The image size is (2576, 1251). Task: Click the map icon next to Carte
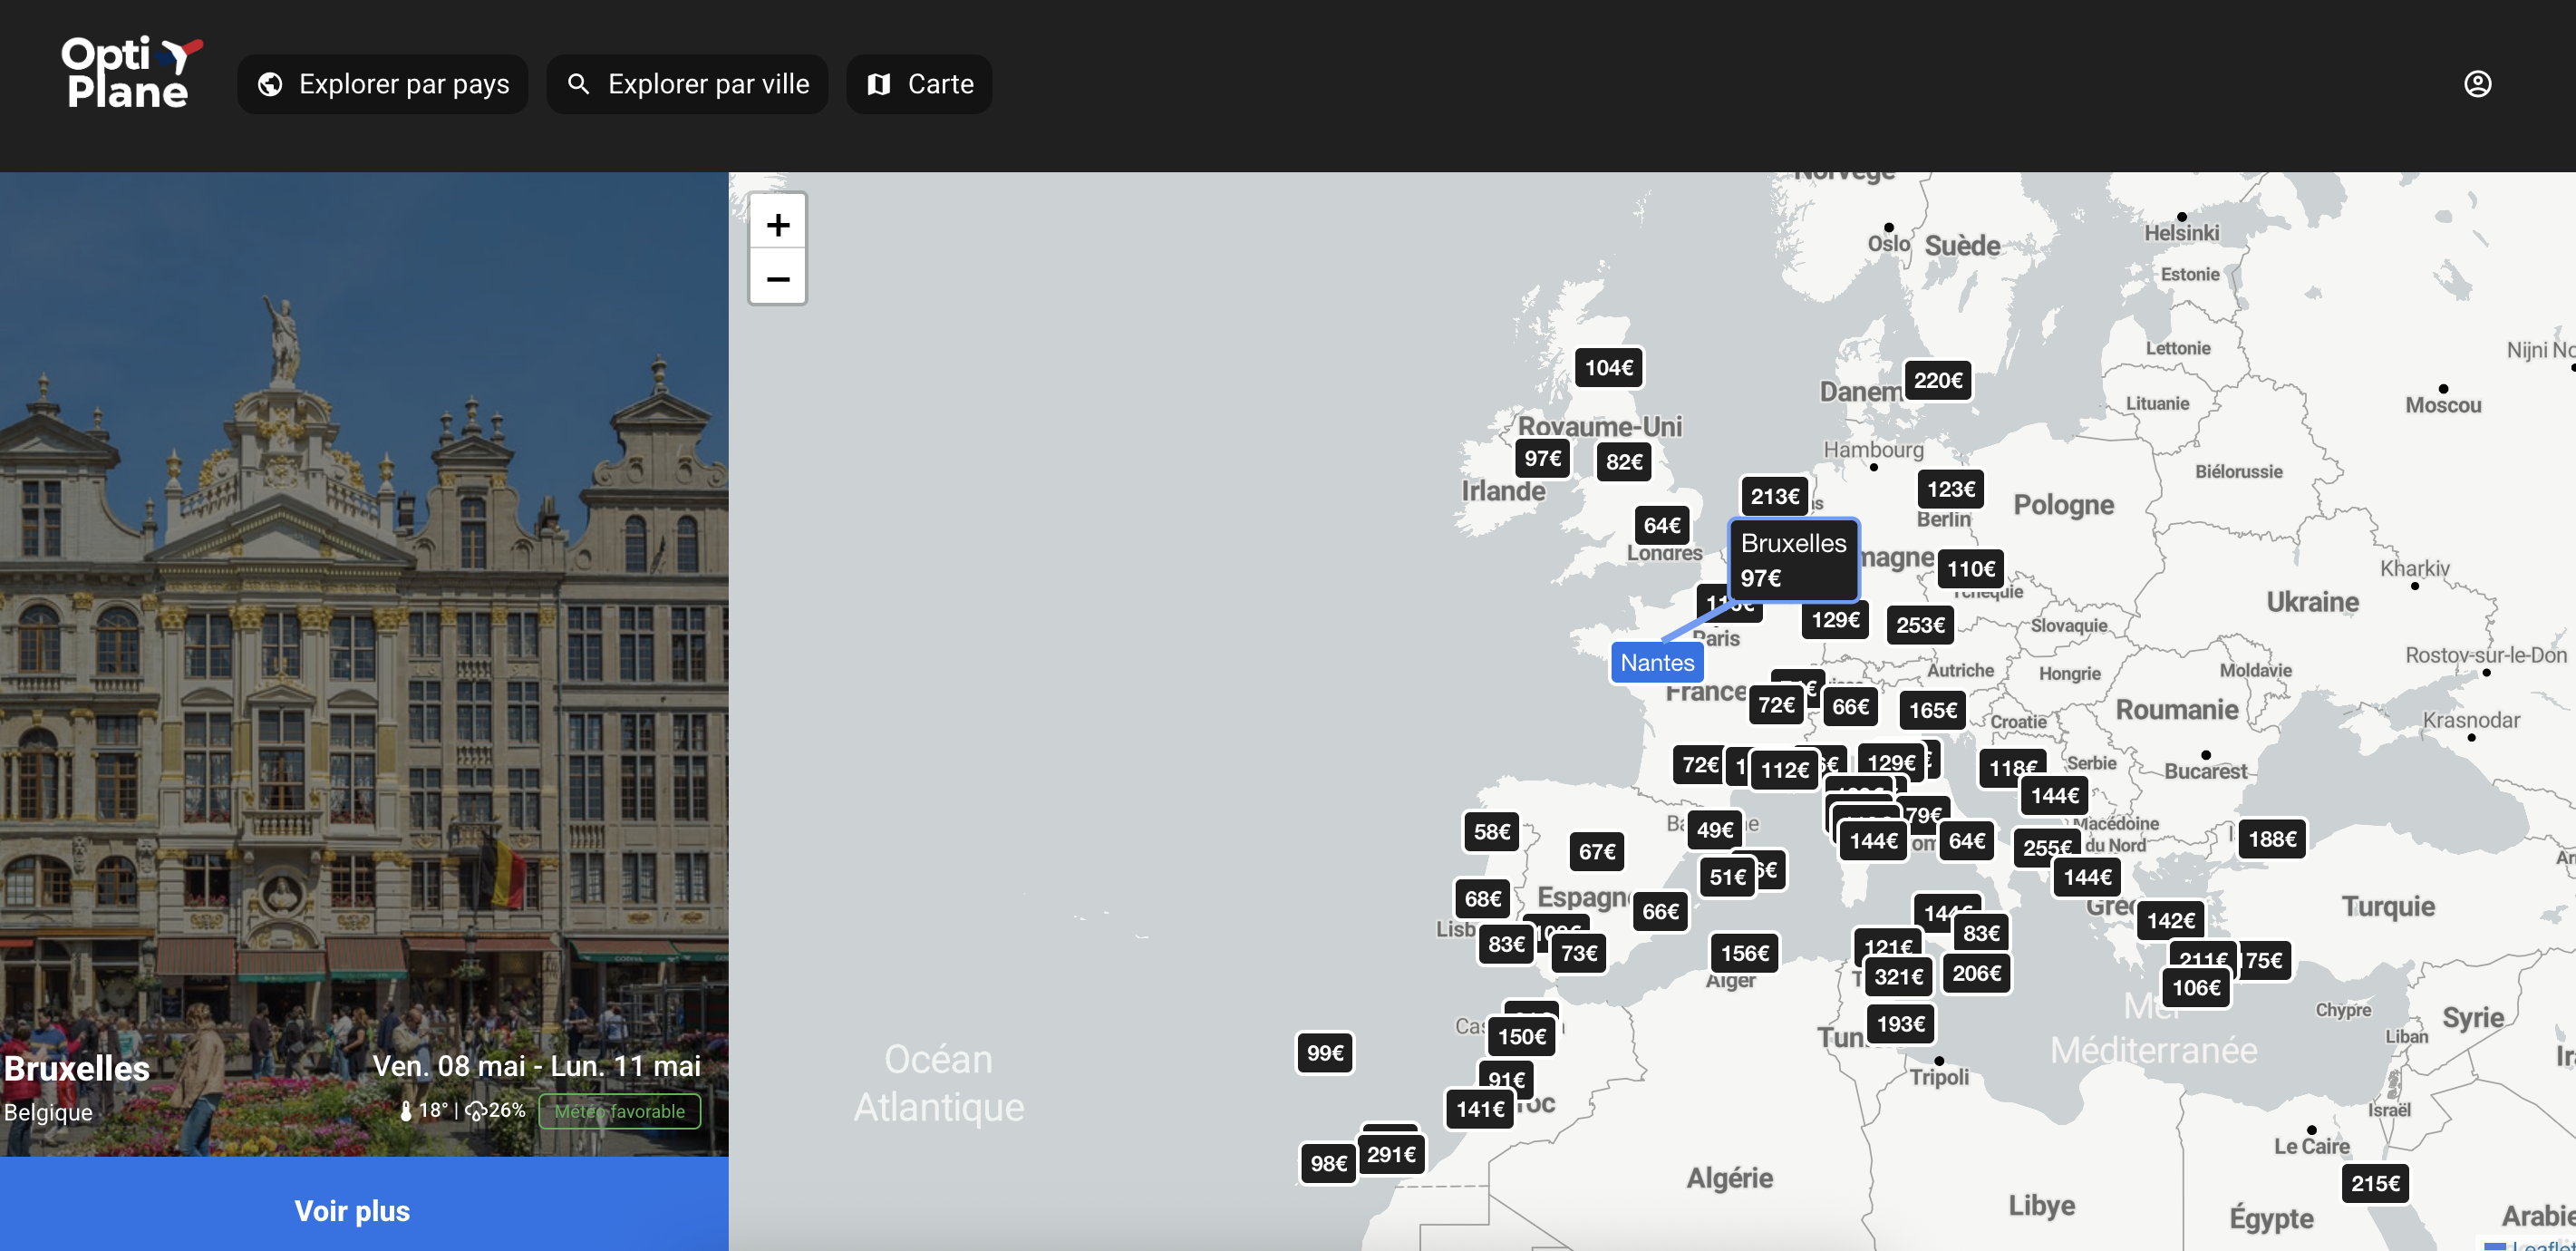[879, 84]
